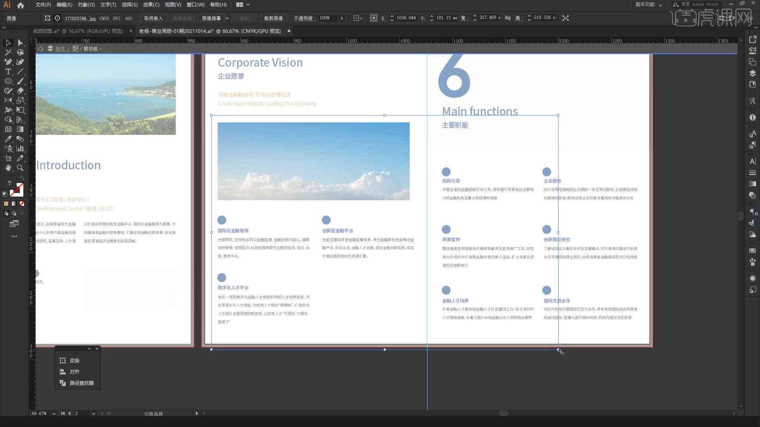
Task: Swap fill and stroke colors
Action: (22, 178)
